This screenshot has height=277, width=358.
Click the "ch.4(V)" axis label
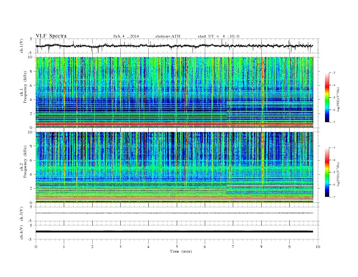22,232
